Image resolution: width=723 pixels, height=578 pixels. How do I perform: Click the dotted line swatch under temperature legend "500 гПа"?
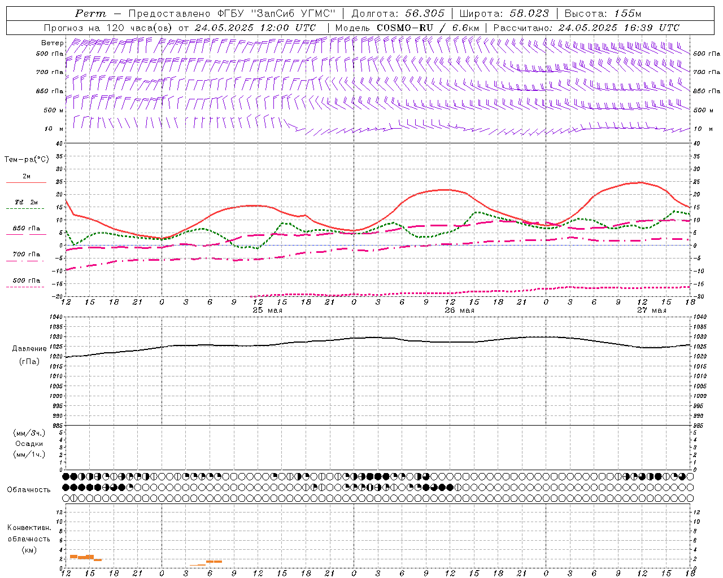[26, 287]
